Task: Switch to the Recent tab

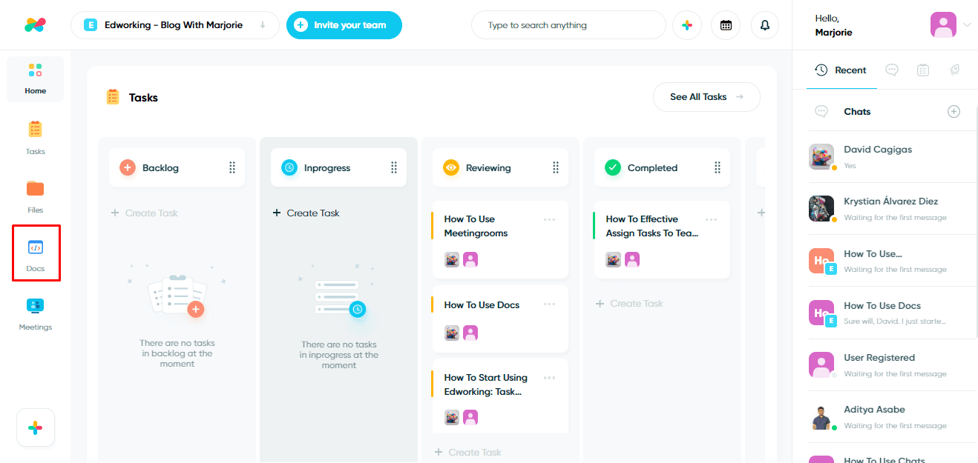Action: pyautogui.click(x=841, y=70)
